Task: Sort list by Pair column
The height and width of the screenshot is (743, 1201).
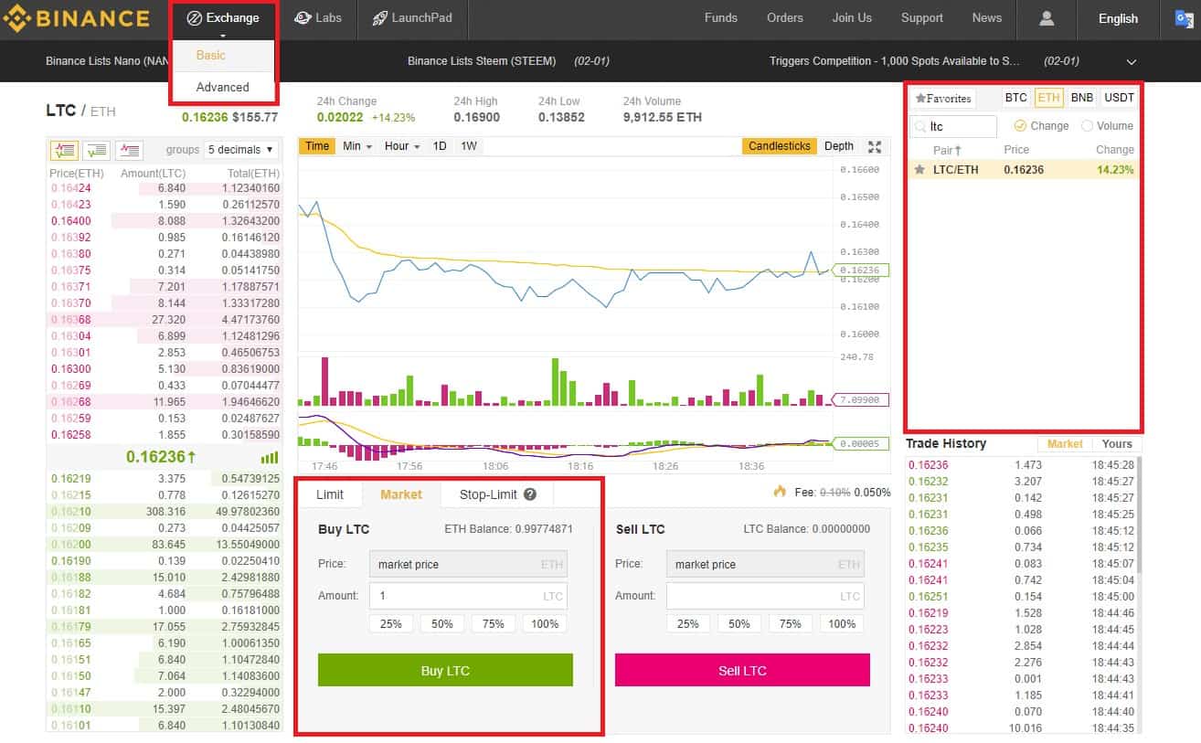Action: pos(947,150)
